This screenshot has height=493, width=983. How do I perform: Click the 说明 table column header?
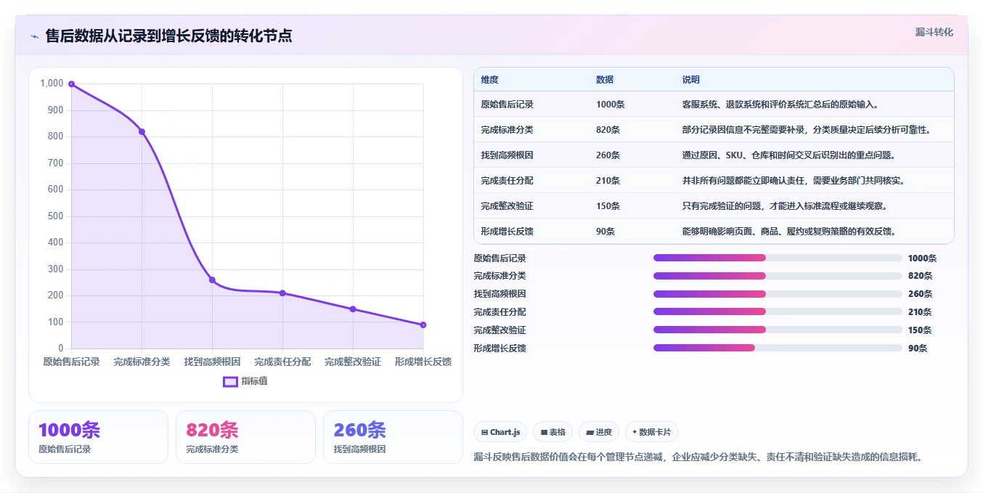click(691, 80)
